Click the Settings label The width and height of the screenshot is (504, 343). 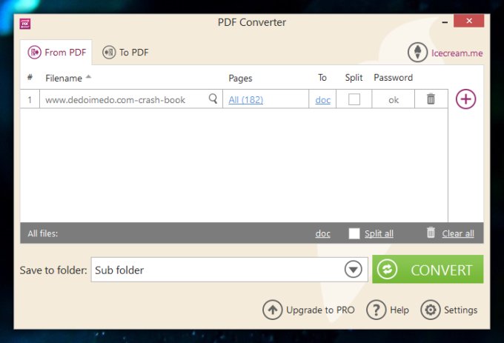coord(460,310)
